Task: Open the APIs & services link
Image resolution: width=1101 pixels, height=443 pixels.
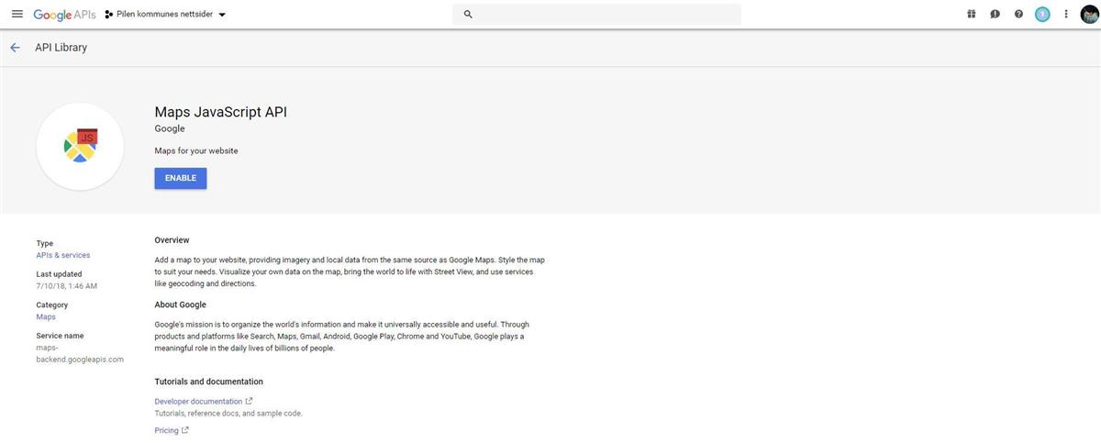Action: tap(63, 255)
